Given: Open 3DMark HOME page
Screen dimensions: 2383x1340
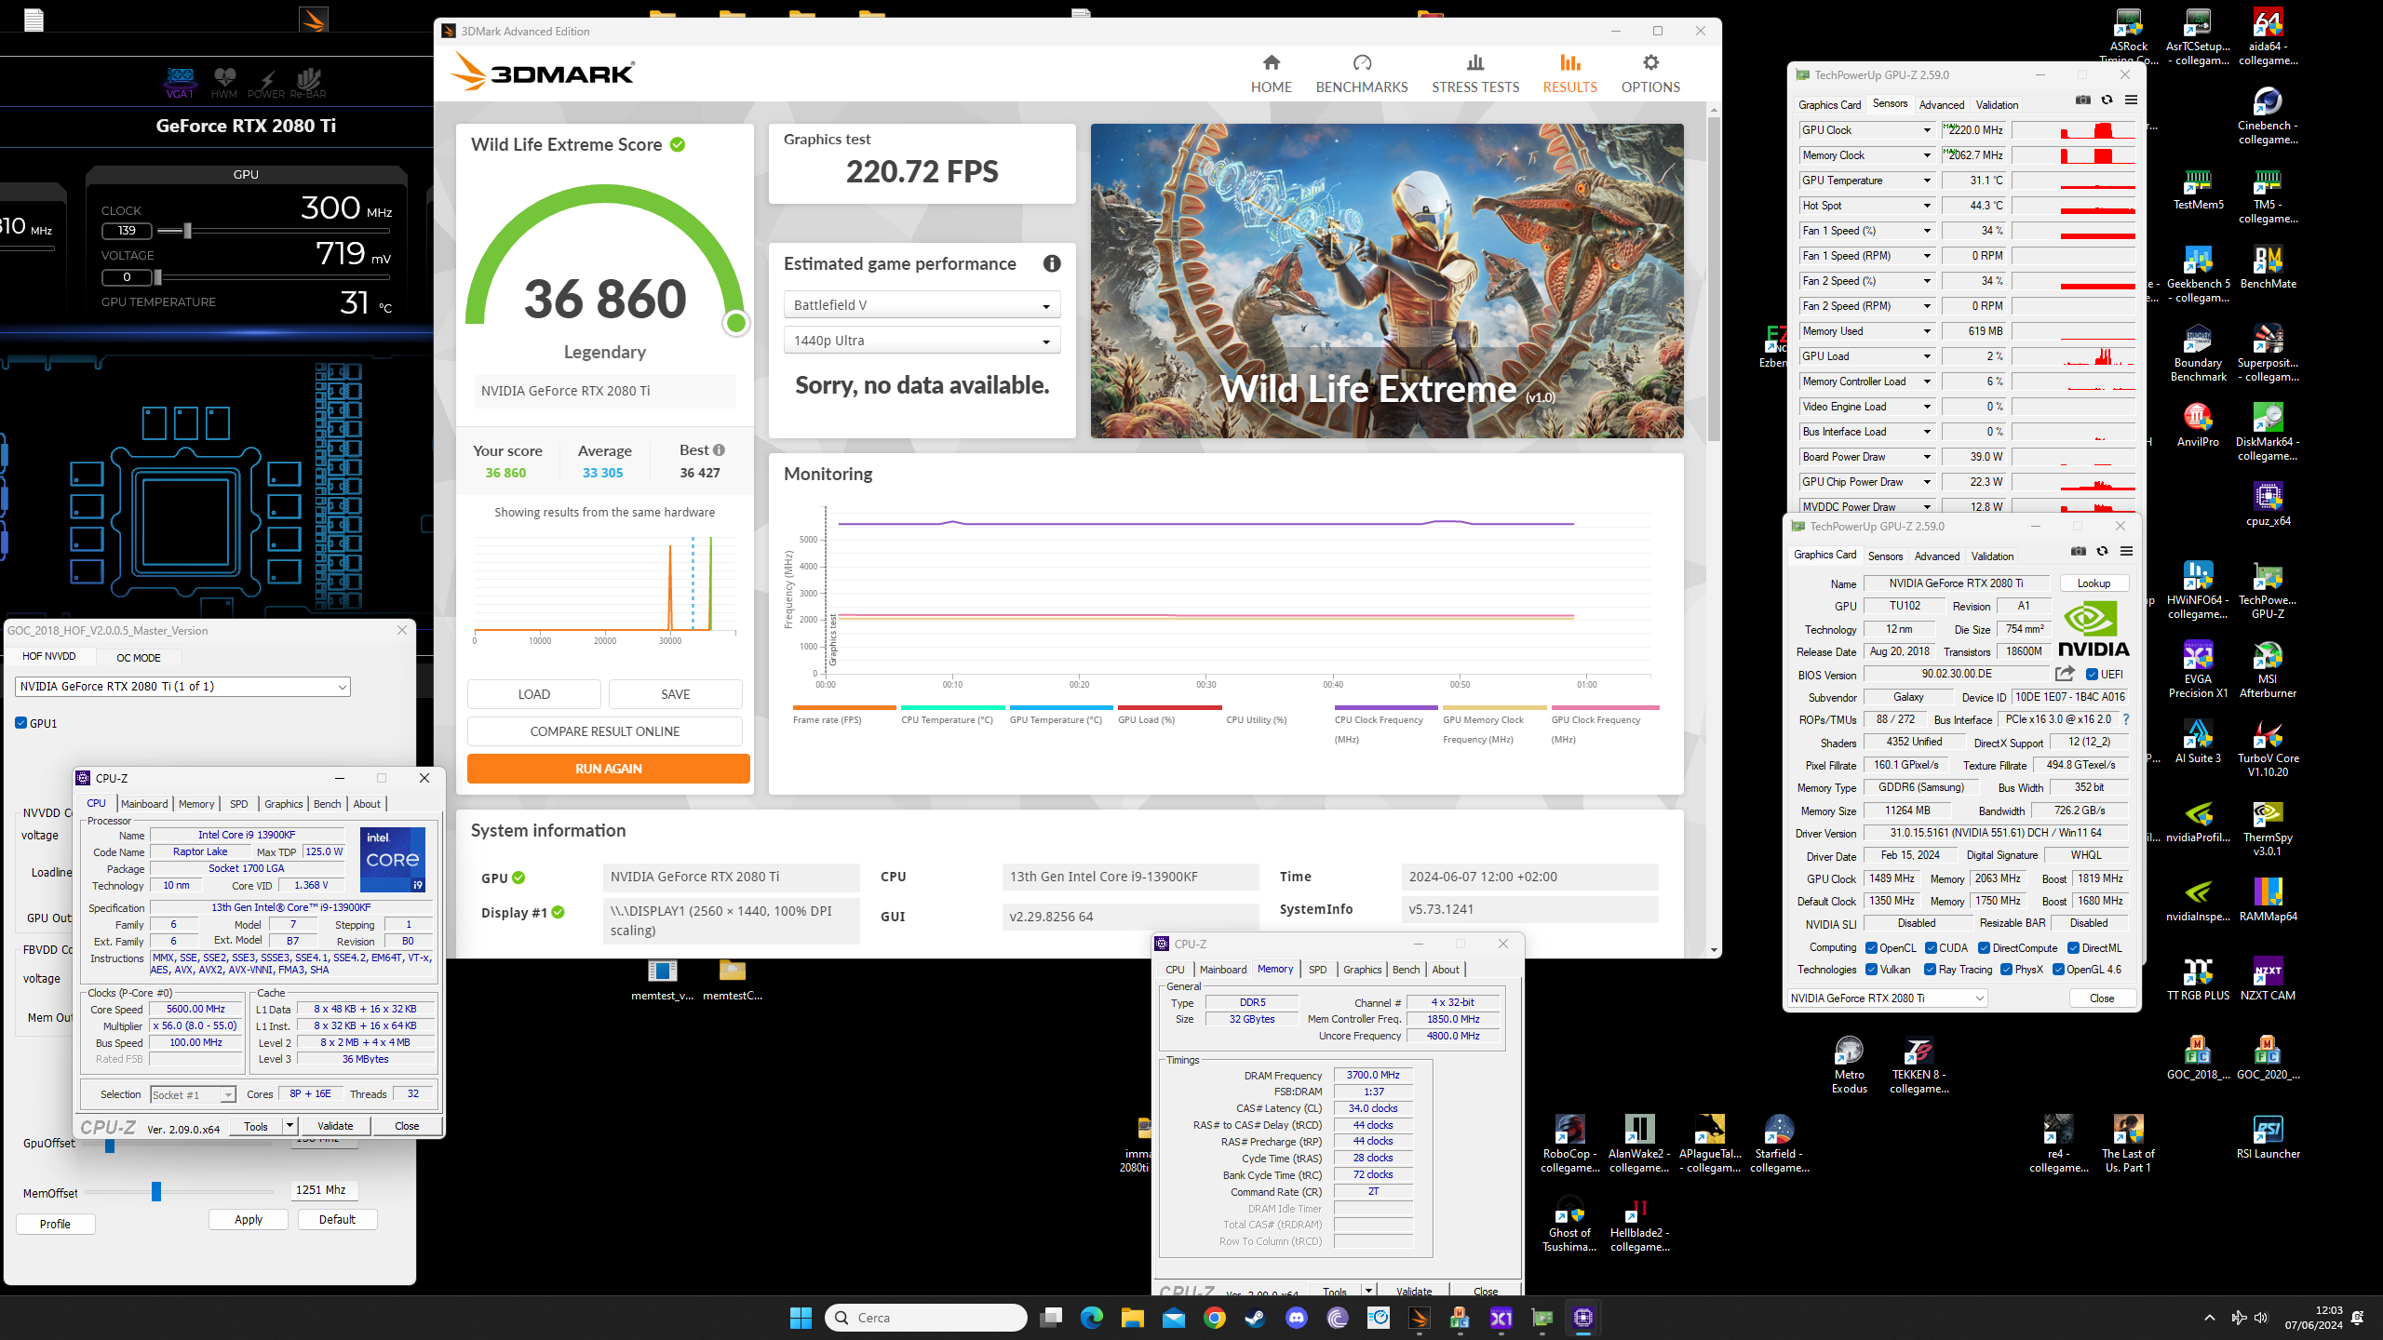Looking at the screenshot, I should tap(1271, 74).
